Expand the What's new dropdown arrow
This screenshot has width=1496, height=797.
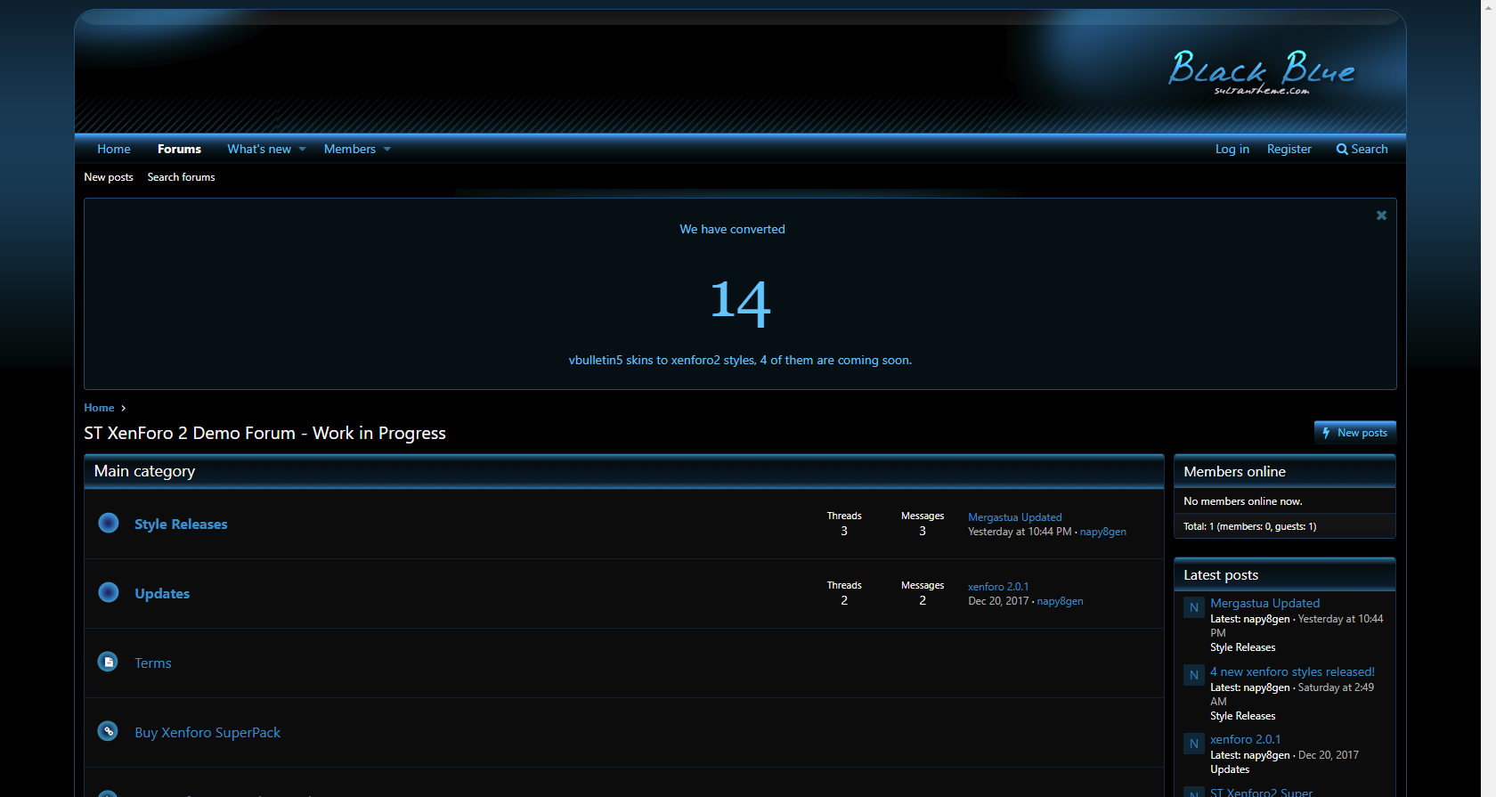coord(303,149)
